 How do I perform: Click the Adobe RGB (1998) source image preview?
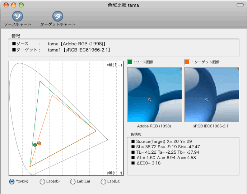click(154, 95)
